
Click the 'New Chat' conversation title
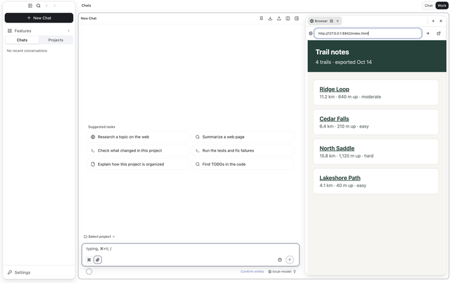89,18
